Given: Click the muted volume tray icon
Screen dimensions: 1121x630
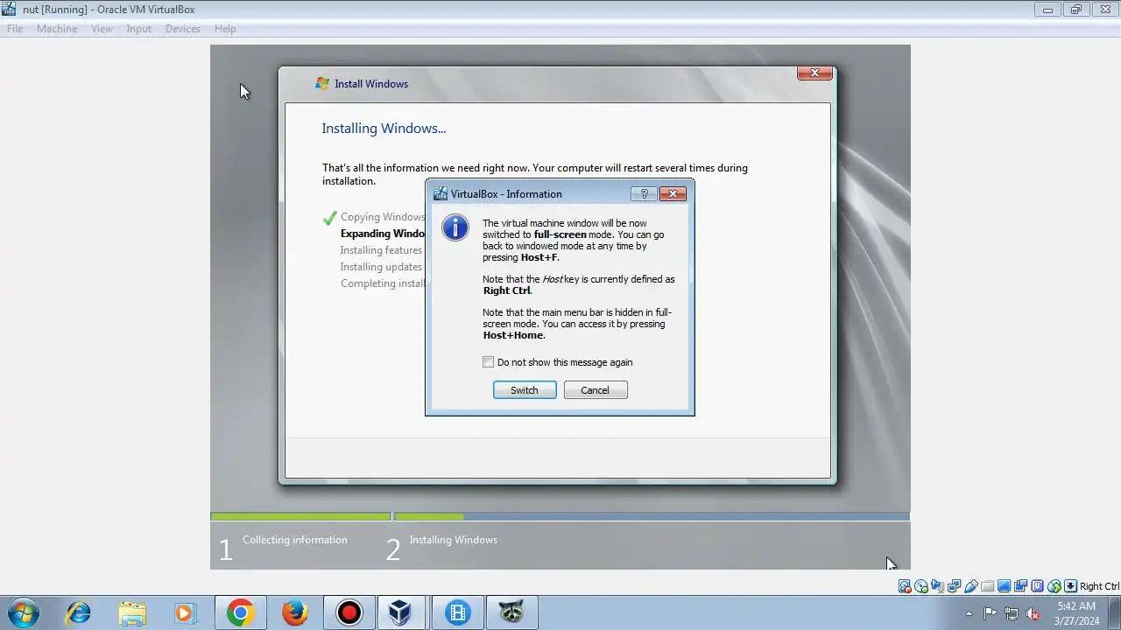Looking at the screenshot, I should click(1033, 613).
